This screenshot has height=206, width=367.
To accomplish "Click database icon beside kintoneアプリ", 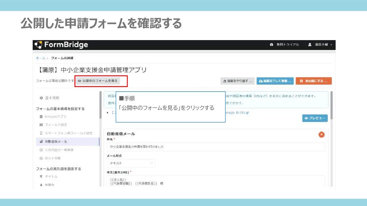I will click(41, 117).
